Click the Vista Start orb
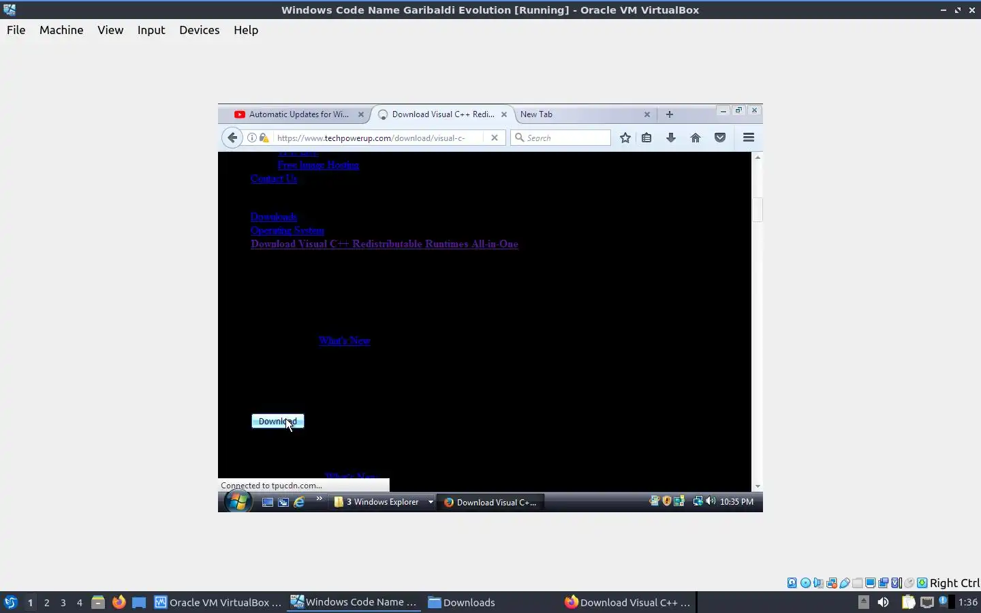 (x=238, y=502)
